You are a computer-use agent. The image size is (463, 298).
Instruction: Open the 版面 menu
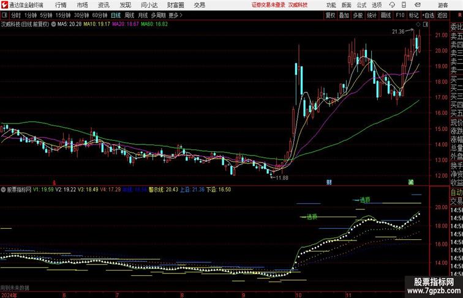click(x=347, y=5)
